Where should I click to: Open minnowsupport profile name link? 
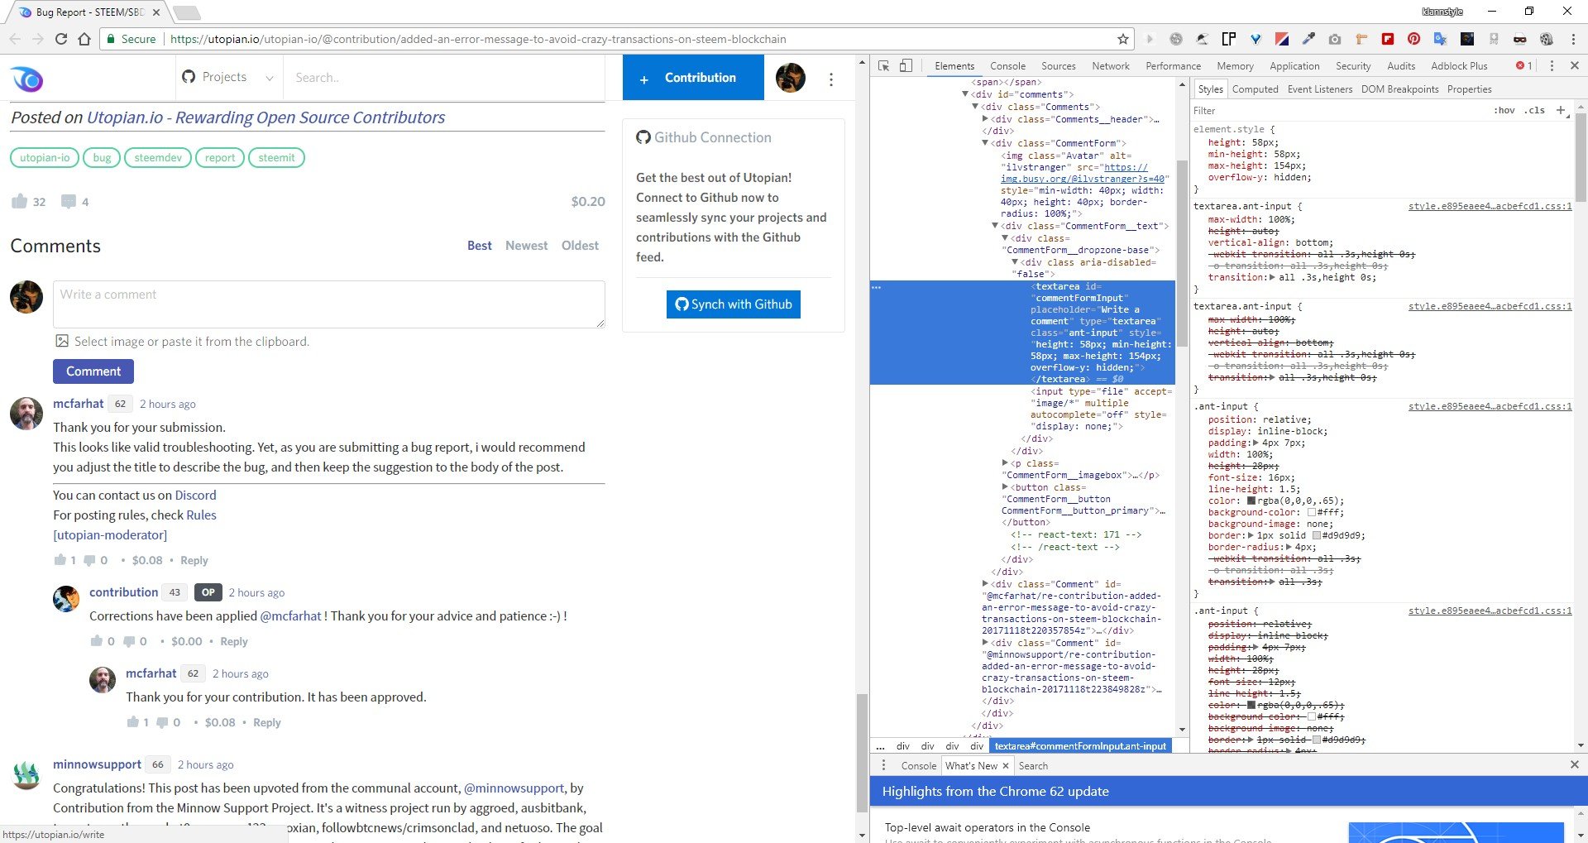(98, 764)
